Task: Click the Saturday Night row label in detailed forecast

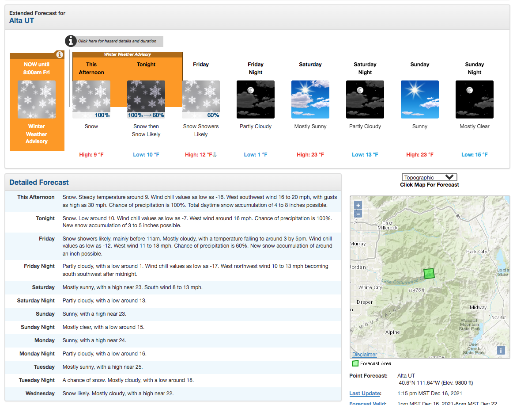Action: tap(36, 301)
